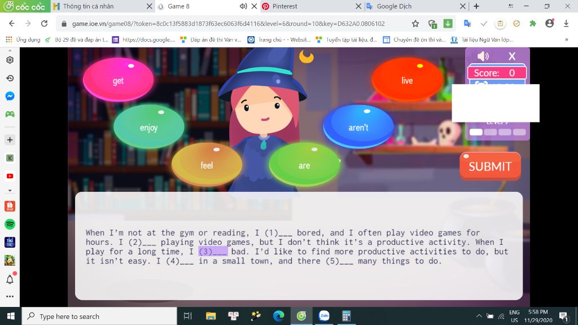This screenshot has width=578, height=325.
Task: Open the 'Đáp án đề thi Văn' bookmark
Action: [211, 39]
